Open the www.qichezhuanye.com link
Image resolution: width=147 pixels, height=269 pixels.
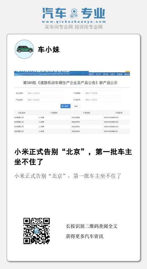pyautogui.click(x=74, y=22)
